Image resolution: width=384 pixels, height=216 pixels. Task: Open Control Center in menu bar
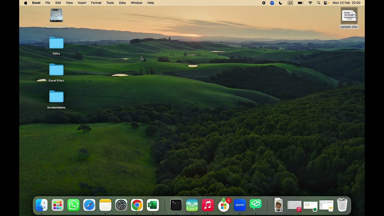(x=326, y=3)
